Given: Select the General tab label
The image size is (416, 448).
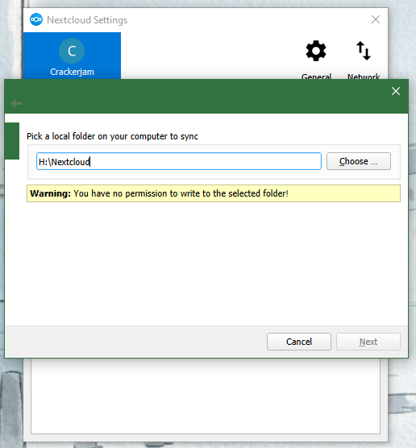Looking at the screenshot, I should [x=316, y=76].
